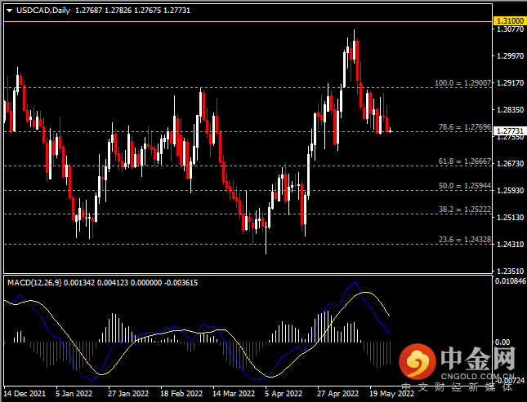The height and width of the screenshot is (402, 527).
Task: Select the MACD(12,26,9) indicator label
Action: [34, 283]
